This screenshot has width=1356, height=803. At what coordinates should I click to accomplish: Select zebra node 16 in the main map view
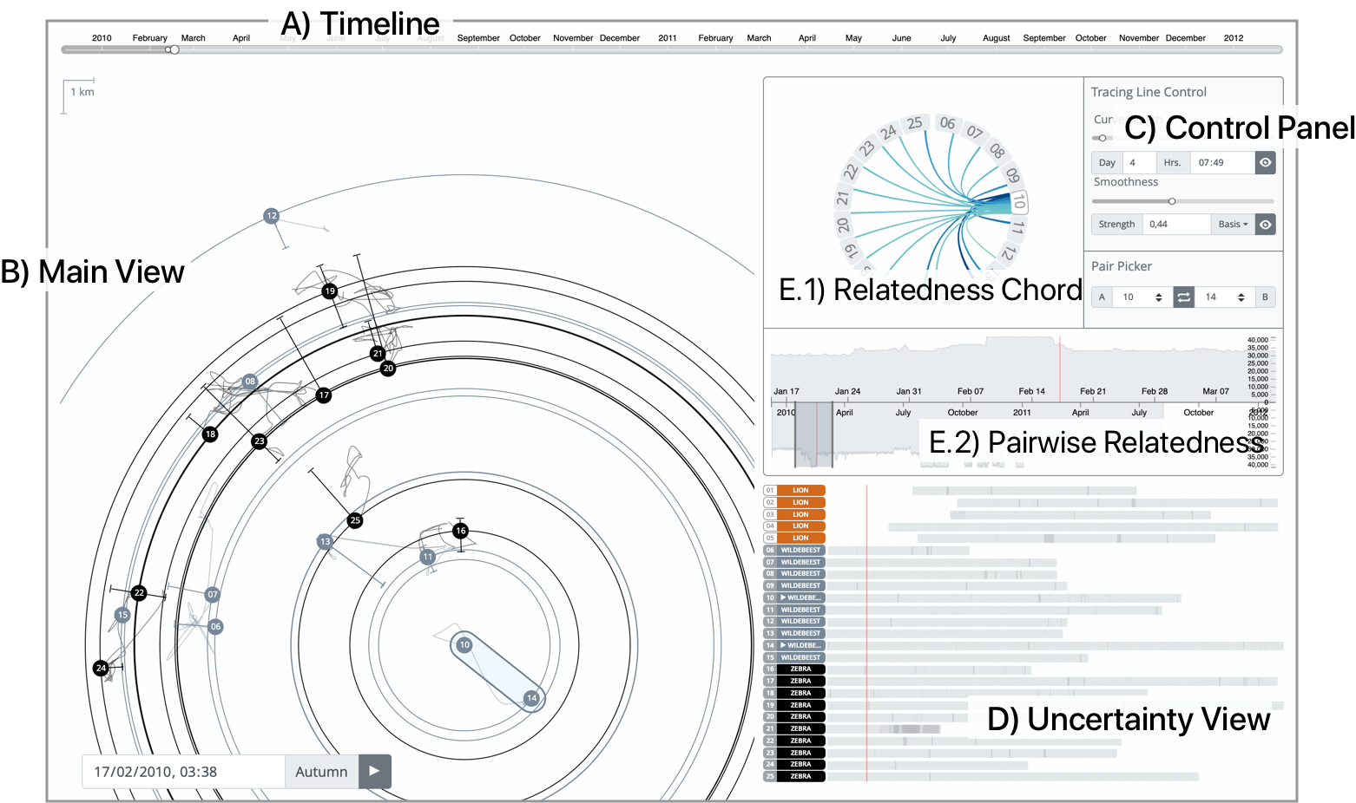click(x=461, y=531)
